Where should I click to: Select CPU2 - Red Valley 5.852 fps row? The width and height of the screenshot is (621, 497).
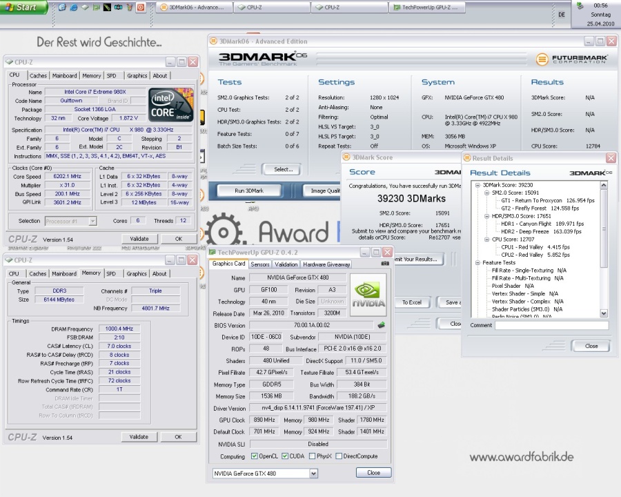click(535, 255)
